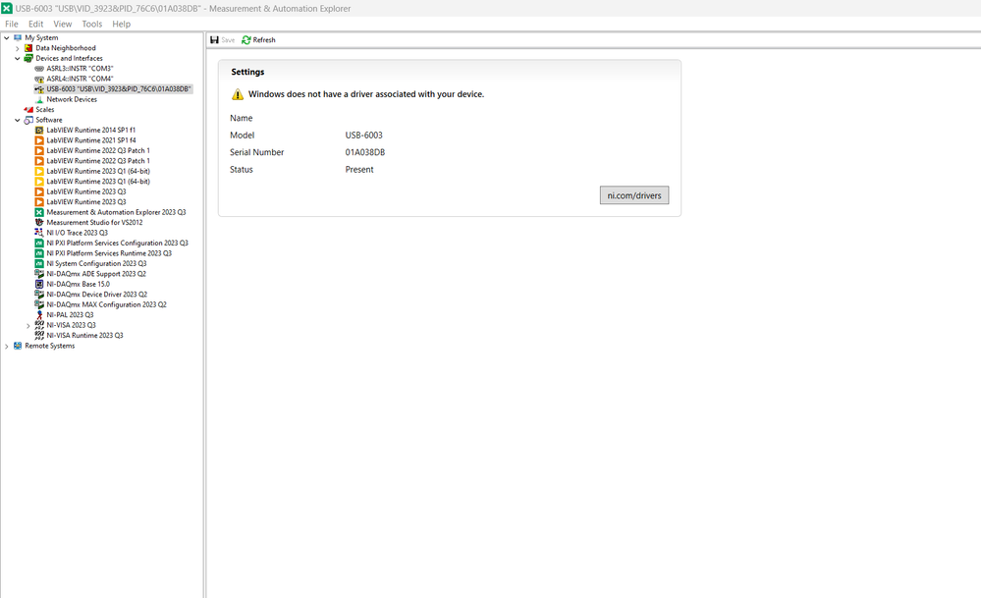Click the Measurement & Automation Explorer 2023 Q3 icon

tap(39, 212)
